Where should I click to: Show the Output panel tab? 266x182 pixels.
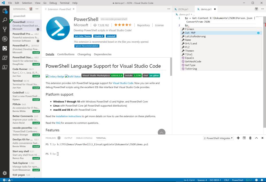68,138
